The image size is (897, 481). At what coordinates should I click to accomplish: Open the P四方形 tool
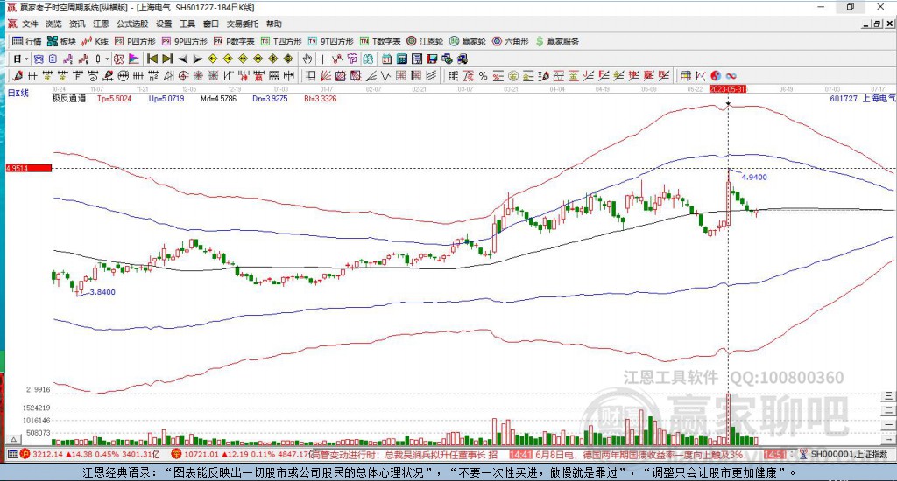pos(135,41)
